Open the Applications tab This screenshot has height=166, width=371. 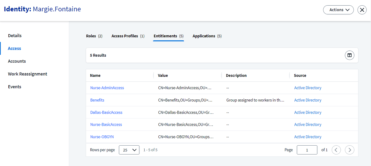point(204,36)
